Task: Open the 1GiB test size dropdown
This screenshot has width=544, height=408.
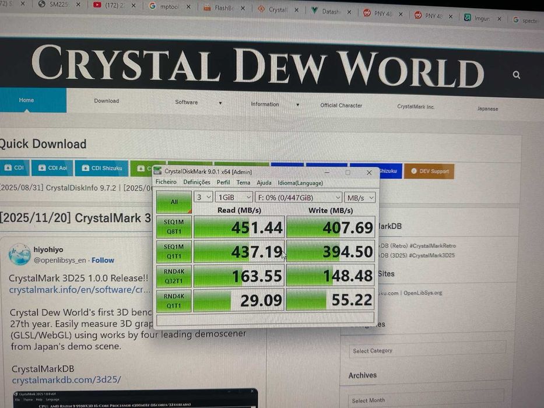Action: [234, 197]
